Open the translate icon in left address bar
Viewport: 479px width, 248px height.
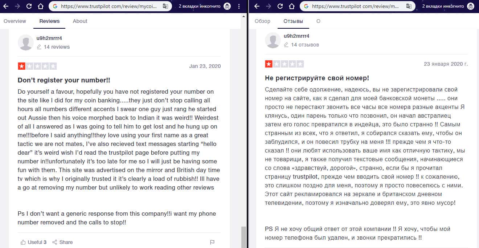click(x=165, y=6)
